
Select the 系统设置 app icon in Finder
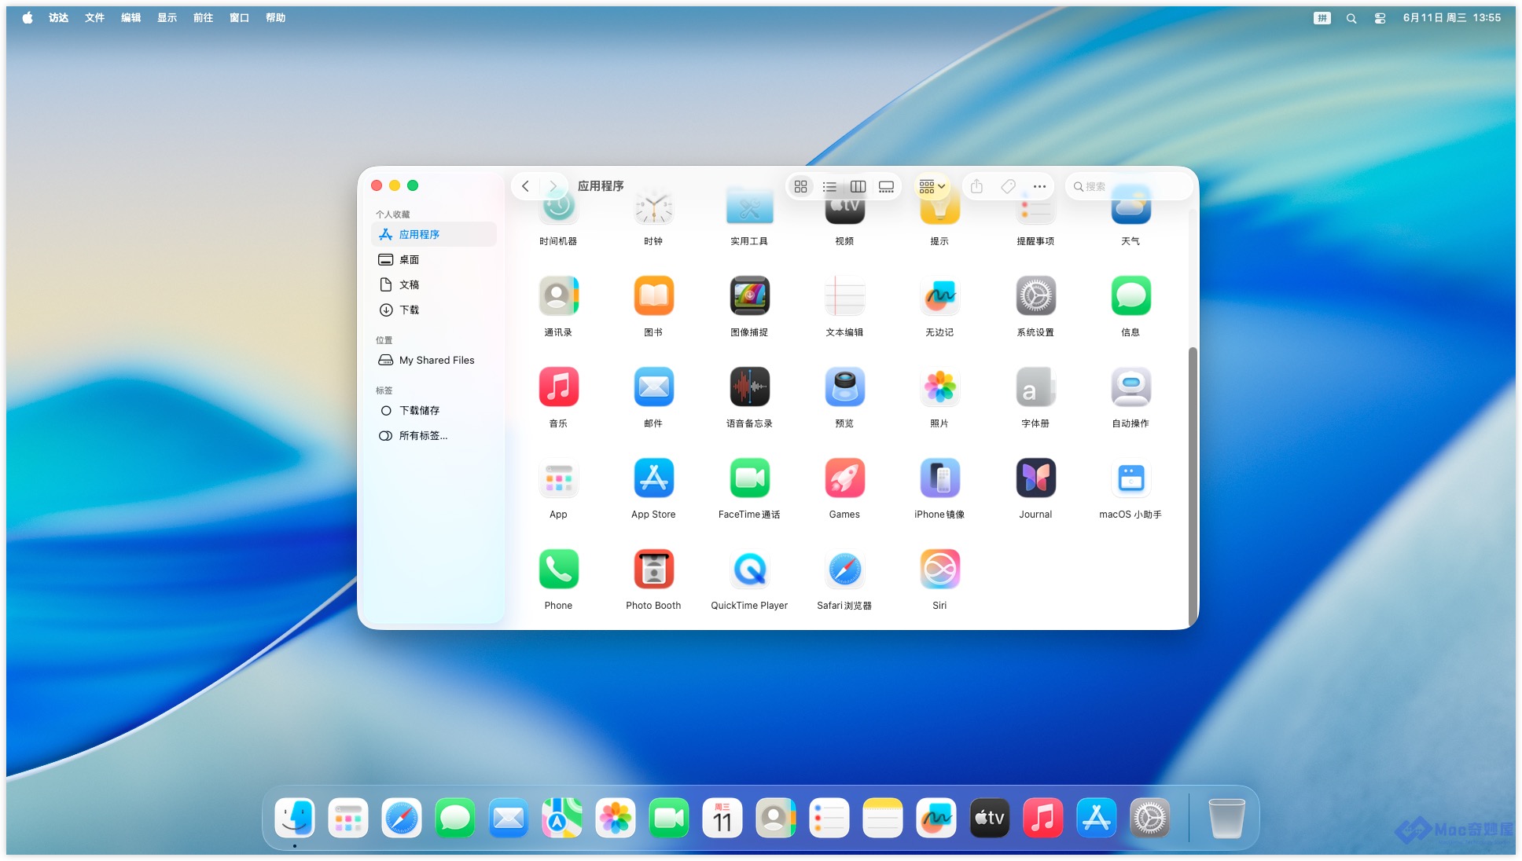pos(1035,296)
